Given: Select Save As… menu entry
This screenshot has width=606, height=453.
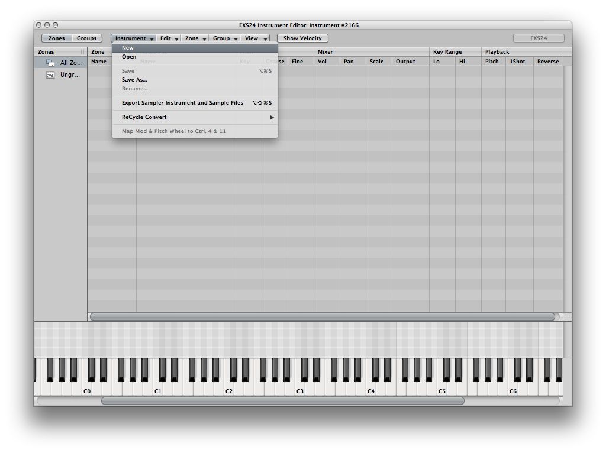Looking at the screenshot, I should 195,80.
